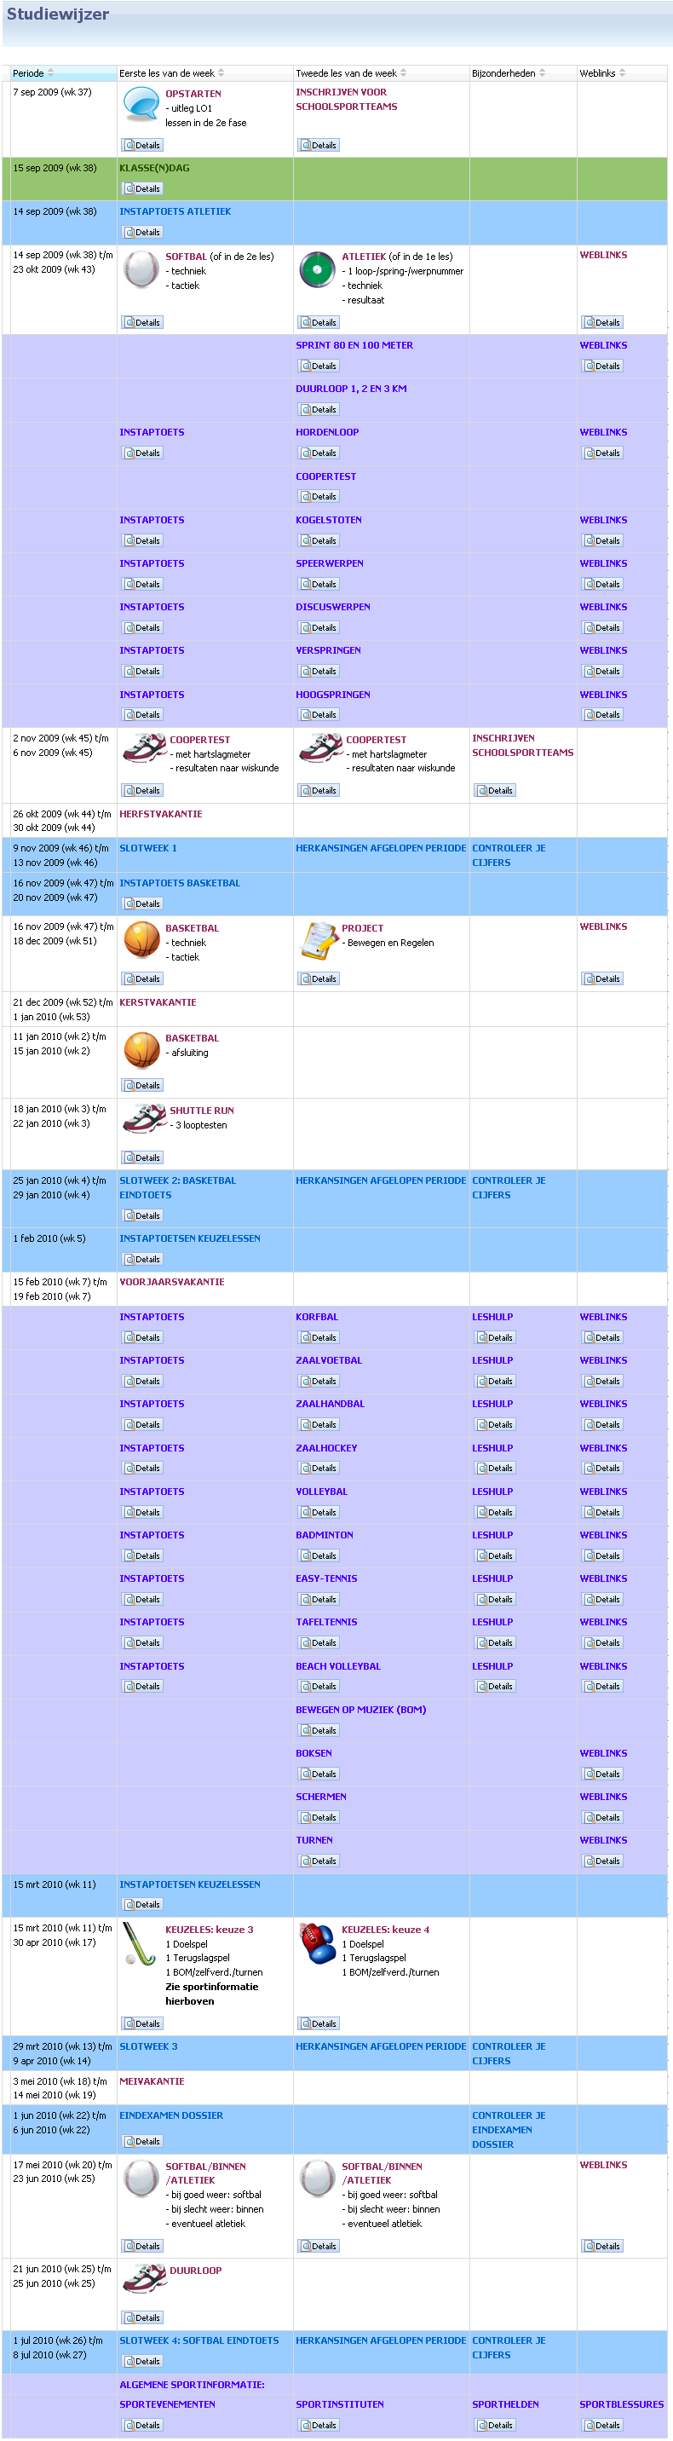Open the SPORTBLESSURES link

[x=621, y=2404]
